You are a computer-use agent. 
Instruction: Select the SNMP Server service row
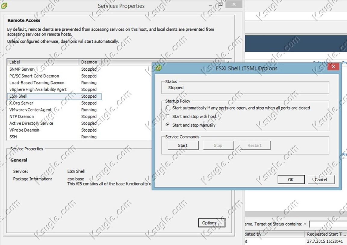click(54, 69)
